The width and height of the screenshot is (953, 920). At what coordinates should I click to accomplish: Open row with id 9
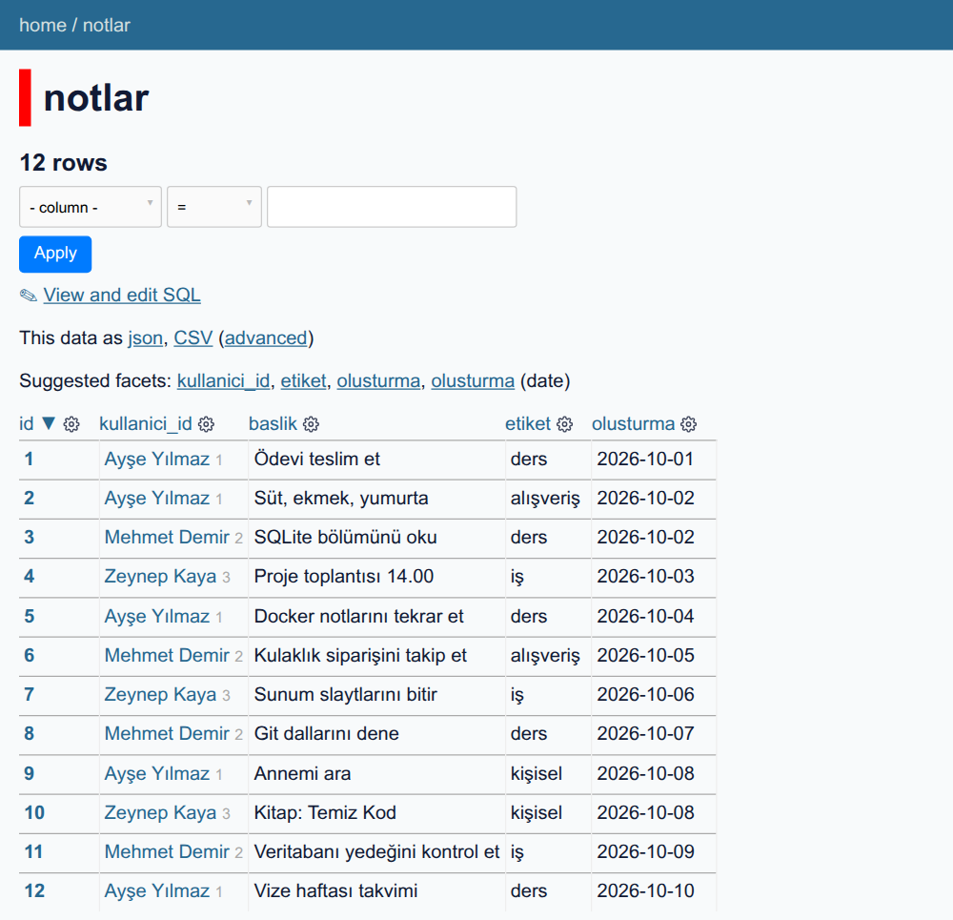click(29, 773)
